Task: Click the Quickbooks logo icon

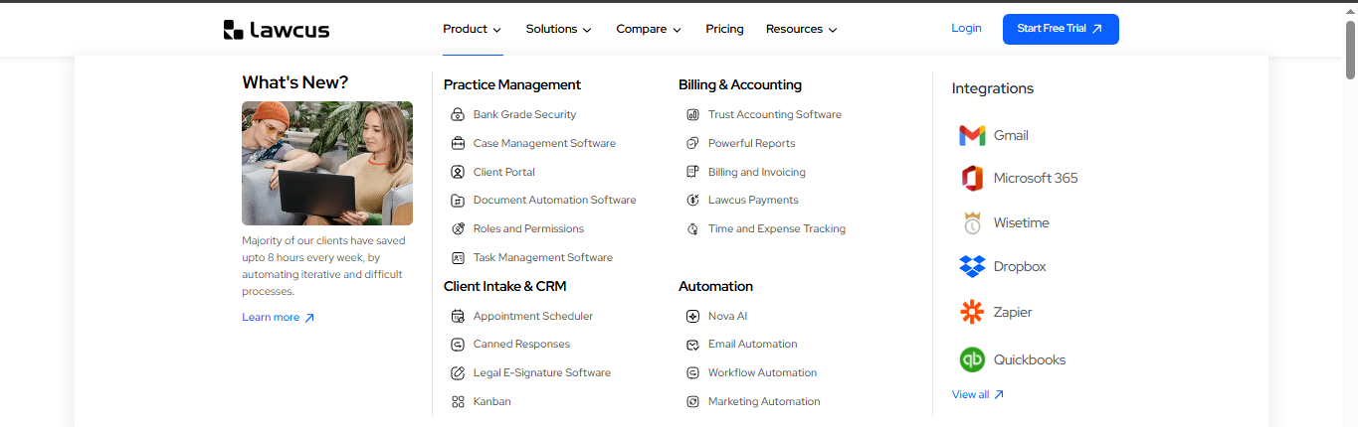Action: coord(972,359)
